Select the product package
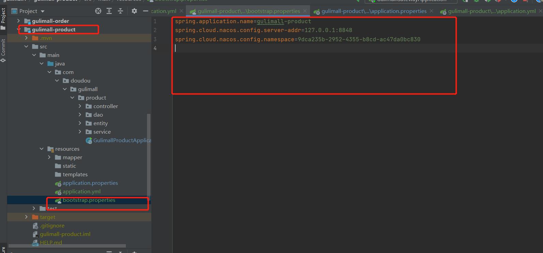 [96, 98]
